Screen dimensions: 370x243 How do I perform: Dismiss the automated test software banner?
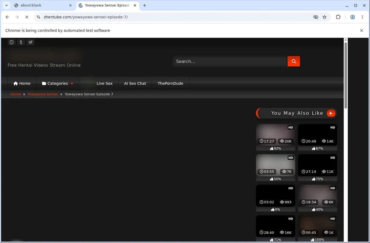(x=362, y=30)
